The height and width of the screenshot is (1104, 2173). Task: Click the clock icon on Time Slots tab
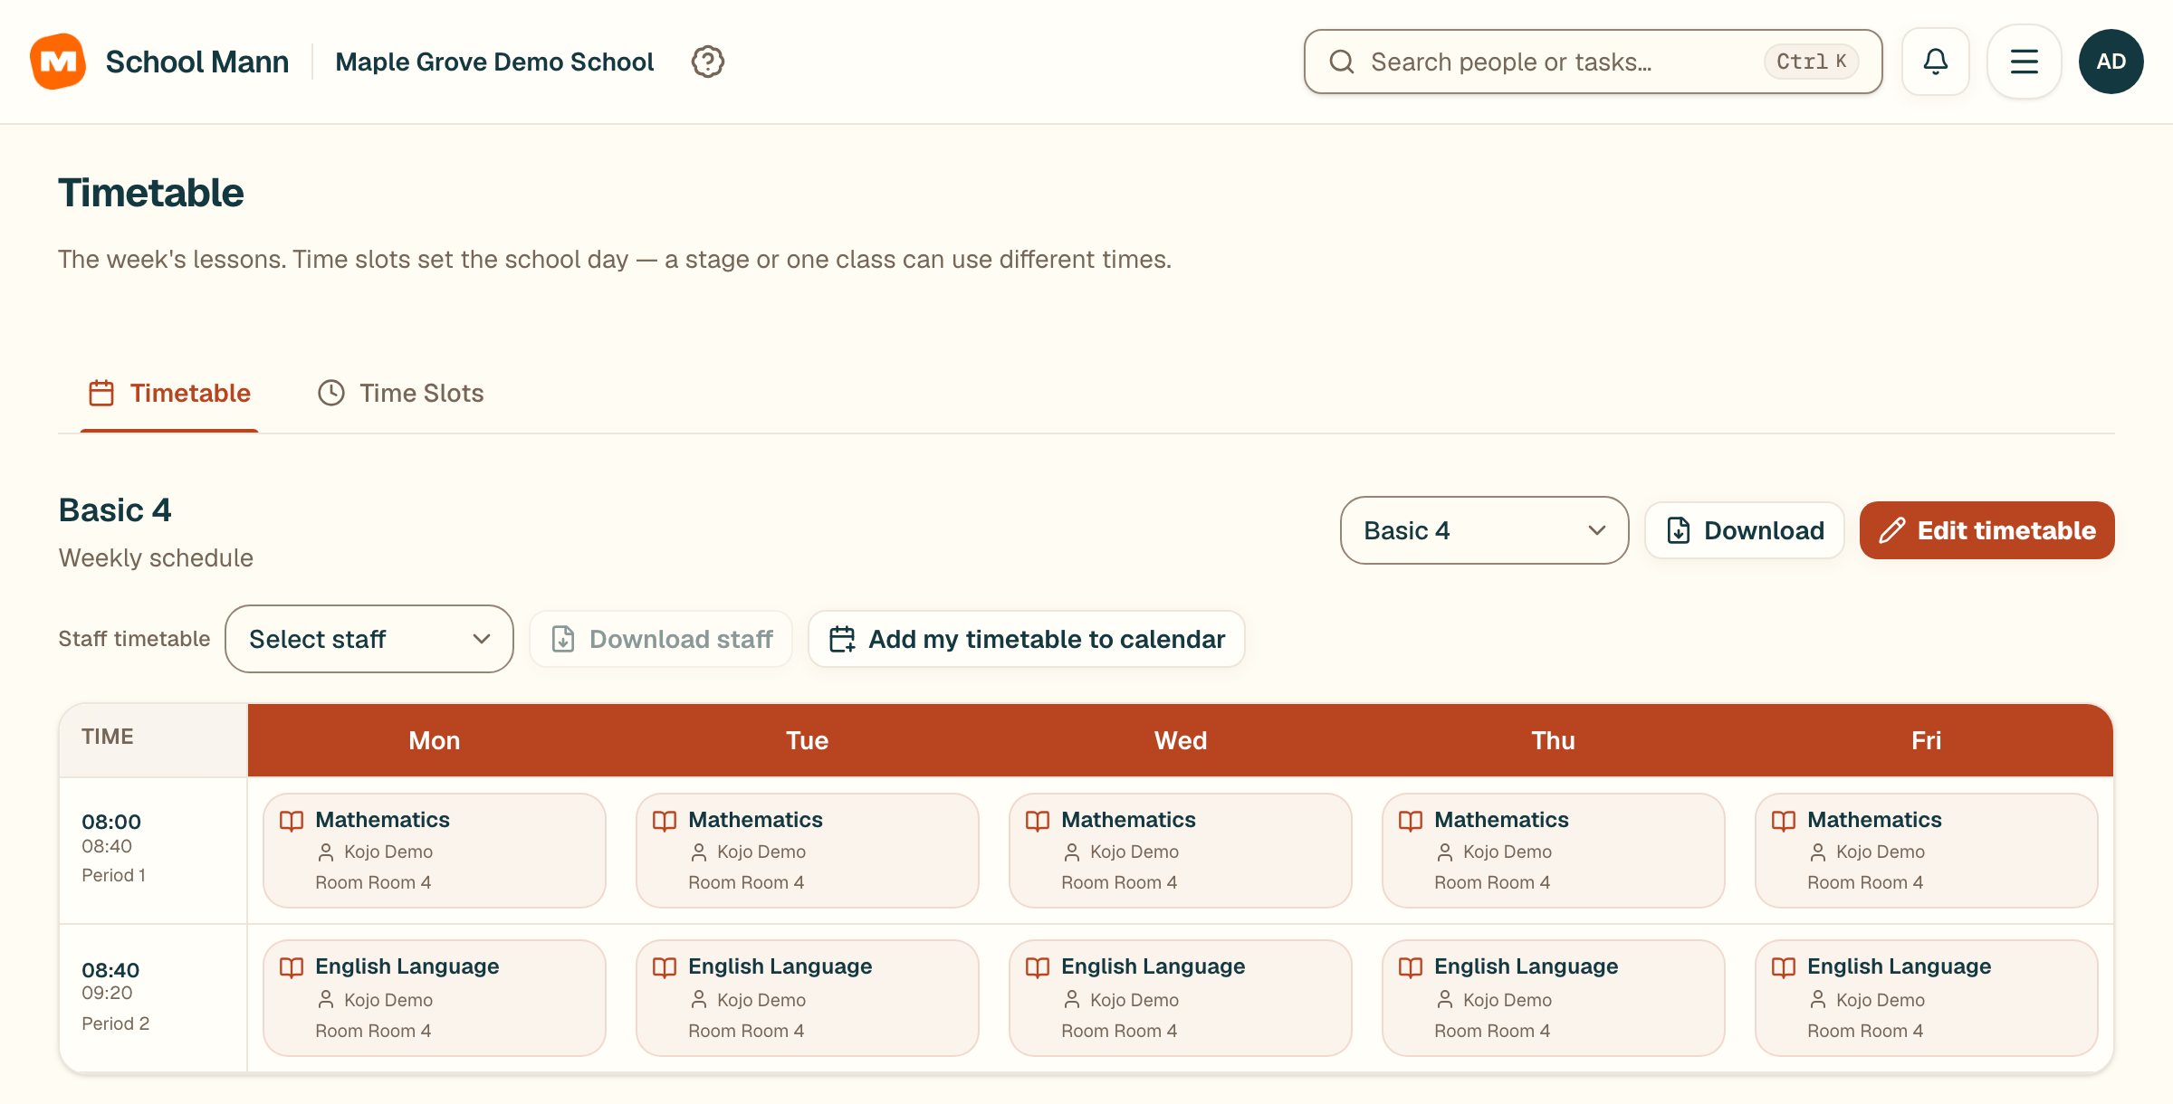[331, 393]
